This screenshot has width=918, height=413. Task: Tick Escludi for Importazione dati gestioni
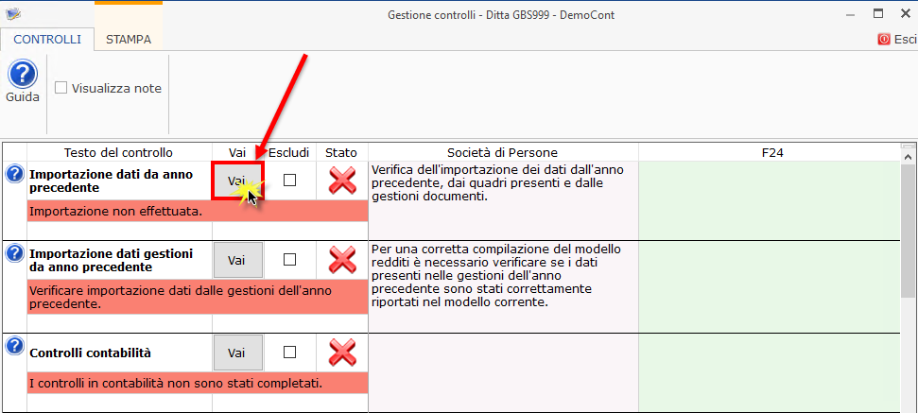[x=289, y=259]
